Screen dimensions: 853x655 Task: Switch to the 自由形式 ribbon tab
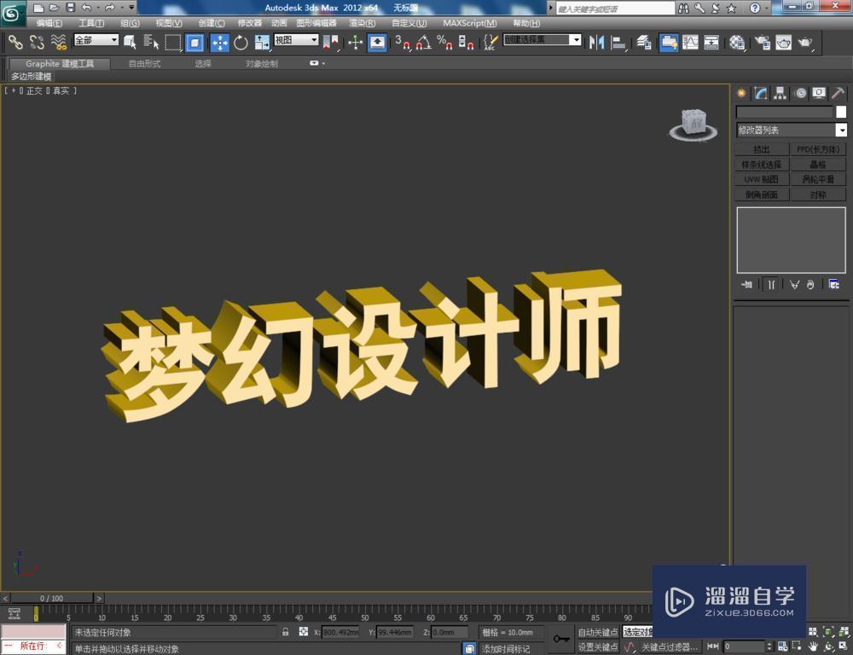(x=143, y=62)
